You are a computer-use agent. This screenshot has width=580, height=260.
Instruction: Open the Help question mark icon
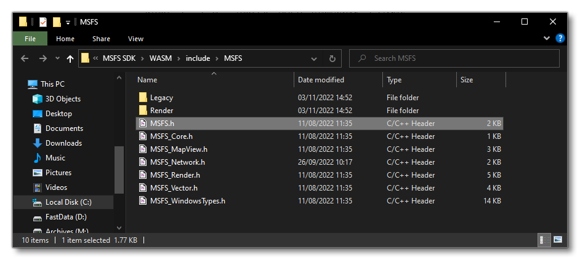(x=560, y=38)
